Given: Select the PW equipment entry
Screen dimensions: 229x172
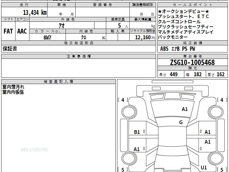Looking at the screenshot, I should (x=192, y=49).
